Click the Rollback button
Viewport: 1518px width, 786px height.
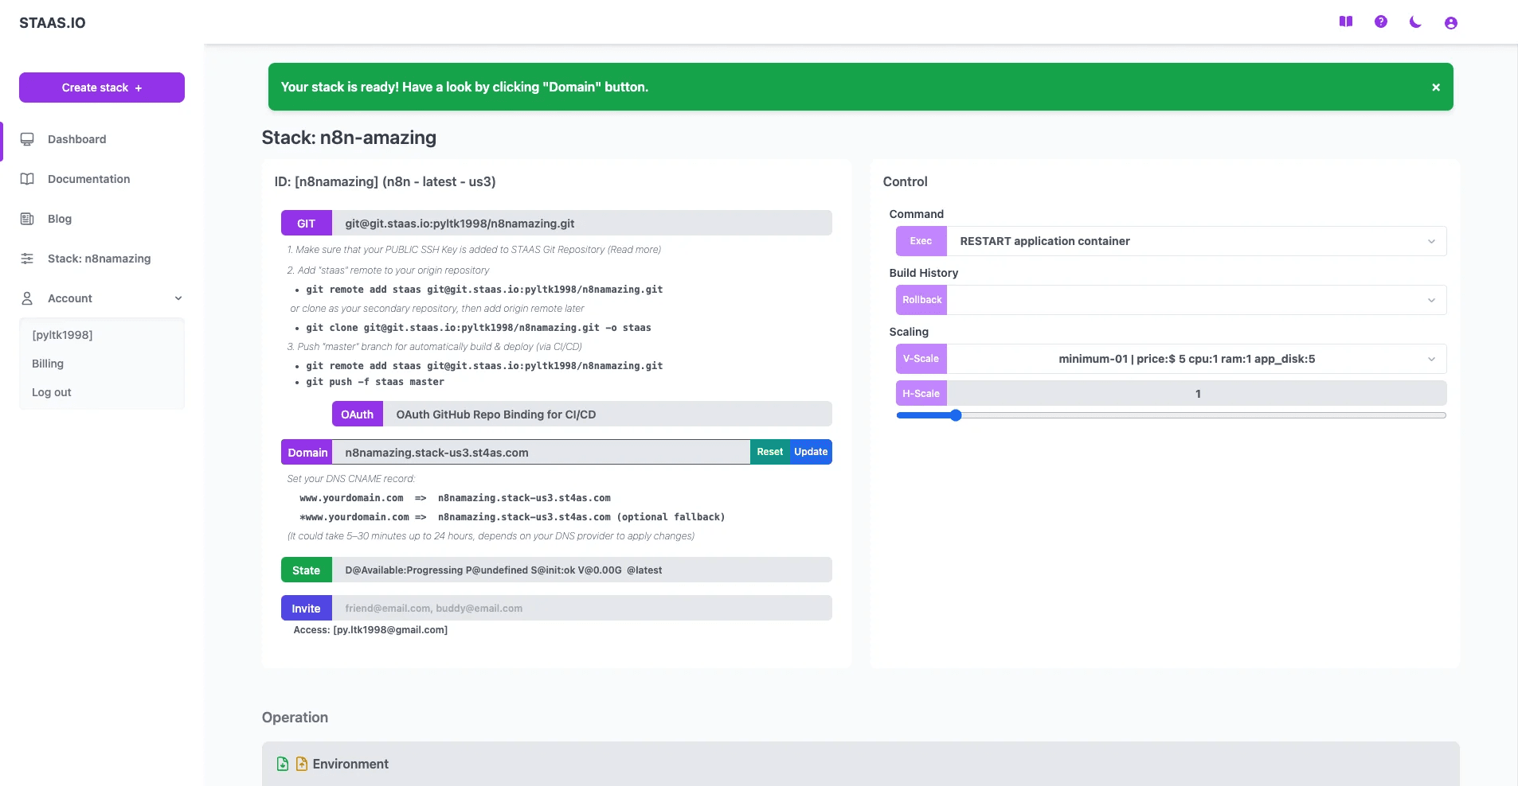pyautogui.click(x=921, y=300)
